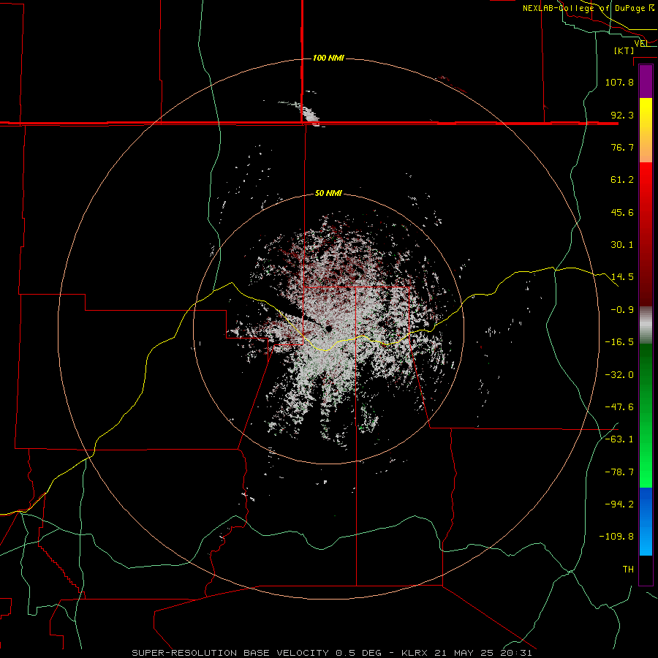Click the -0.9 velocity scale value

(622, 310)
